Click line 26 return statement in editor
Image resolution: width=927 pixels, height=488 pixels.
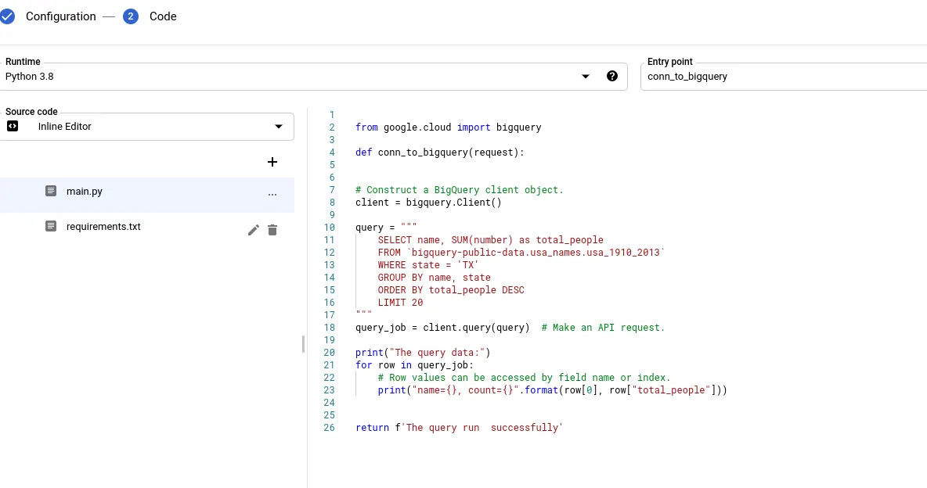tap(459, 428)
